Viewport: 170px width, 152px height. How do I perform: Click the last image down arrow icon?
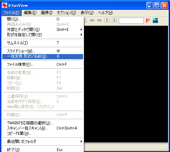tap(115, 21)
